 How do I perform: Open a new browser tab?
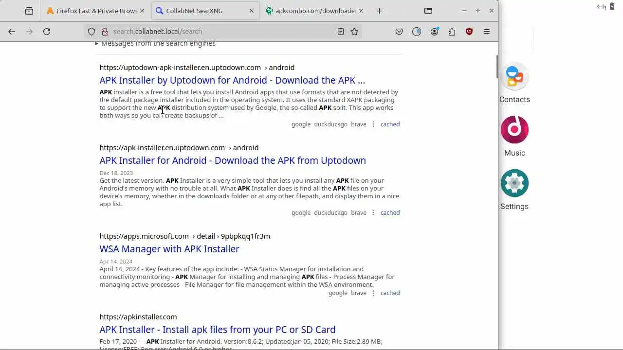(x=380, y=11)
